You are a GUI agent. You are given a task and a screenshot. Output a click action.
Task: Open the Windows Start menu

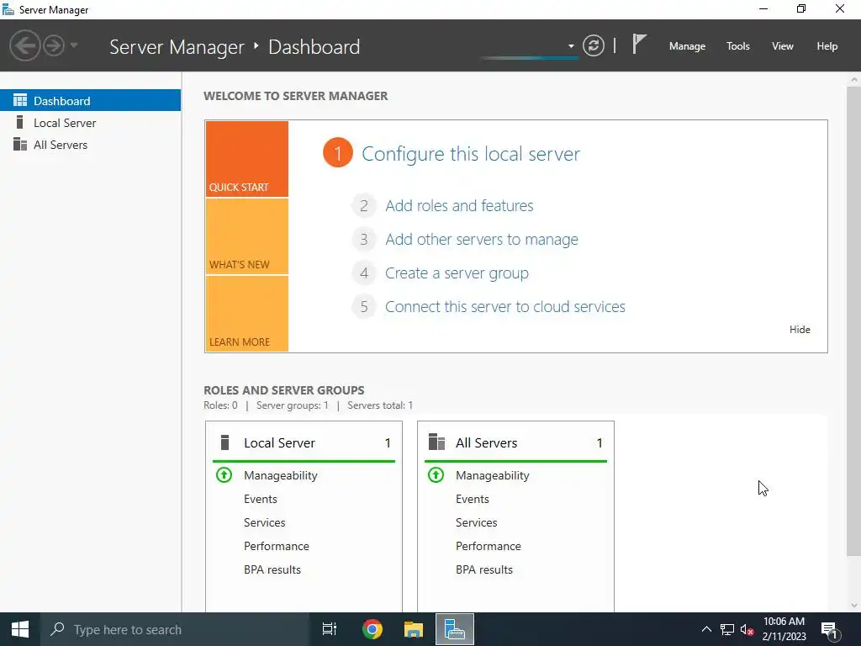[20, 629]
